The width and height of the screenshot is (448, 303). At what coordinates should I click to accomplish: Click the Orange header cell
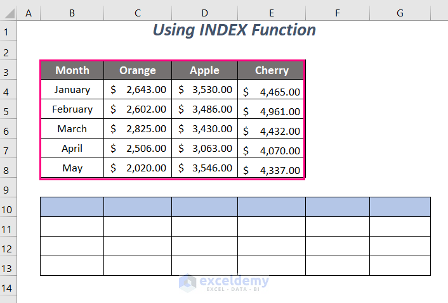[138, 70]
